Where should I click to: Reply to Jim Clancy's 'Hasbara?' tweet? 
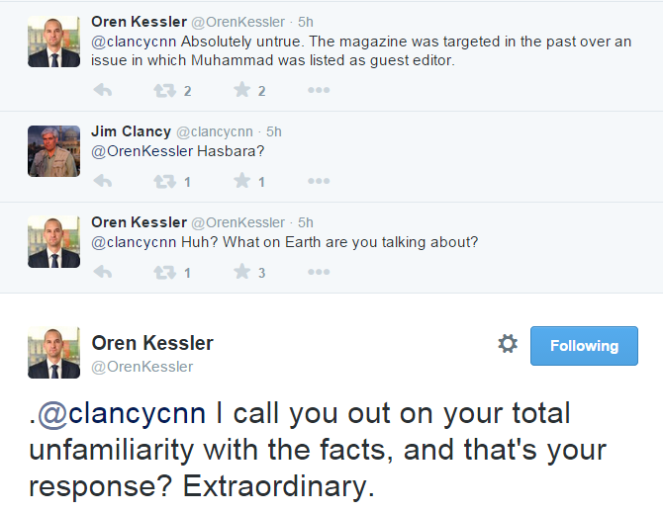click(x=102, y=181)
